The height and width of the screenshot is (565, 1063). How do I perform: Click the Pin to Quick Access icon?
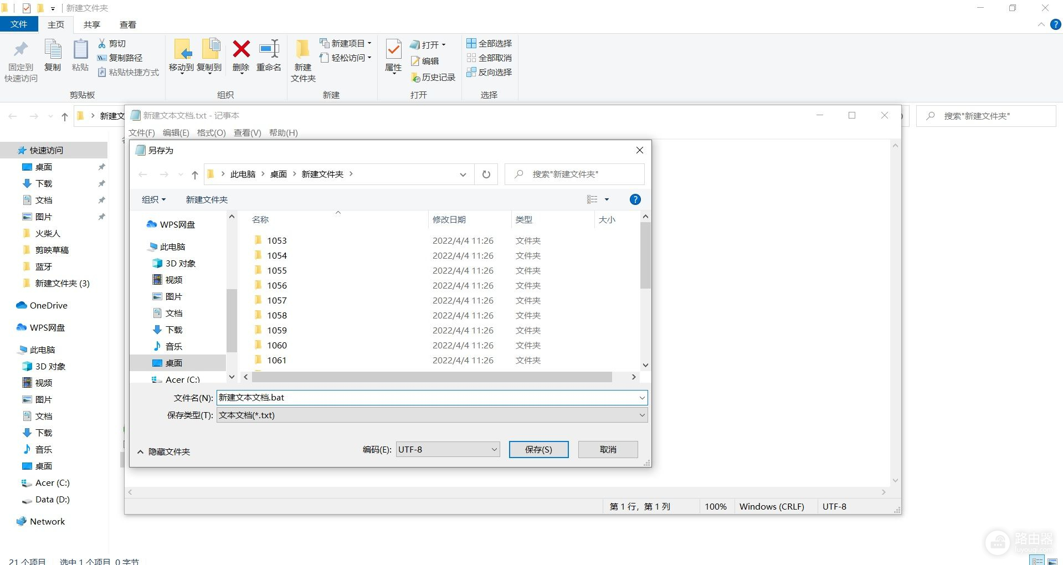click(21, 50)
